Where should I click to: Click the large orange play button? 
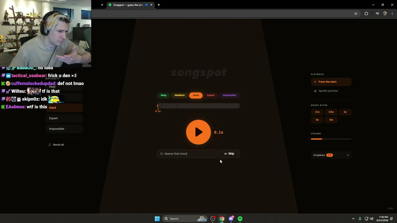(198, 132)
